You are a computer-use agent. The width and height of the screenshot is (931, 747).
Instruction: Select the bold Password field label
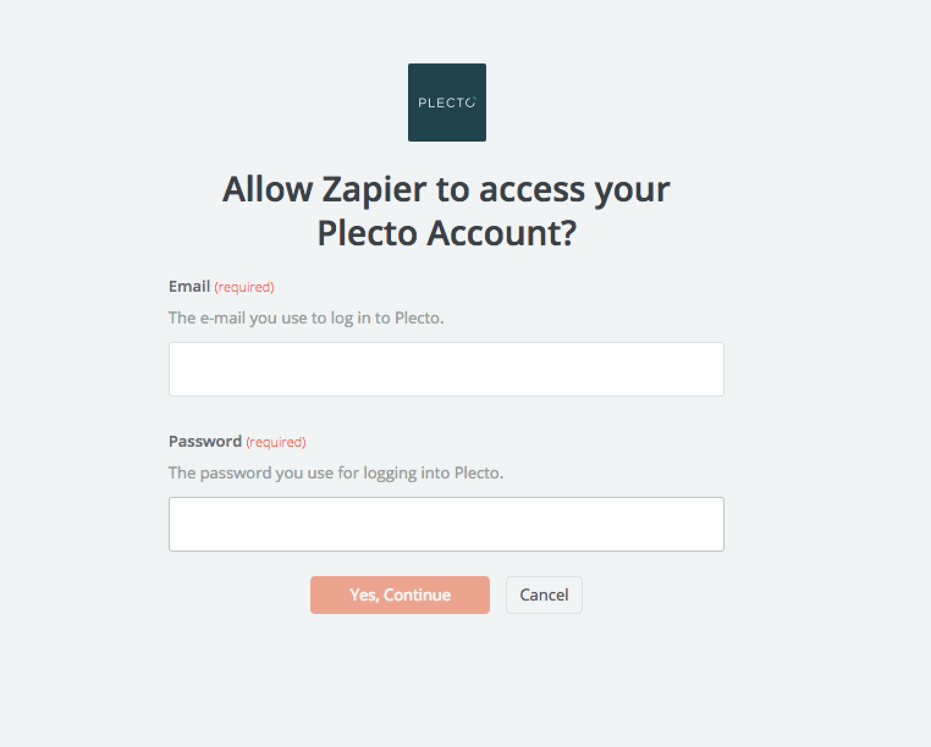tap(205, 441)
